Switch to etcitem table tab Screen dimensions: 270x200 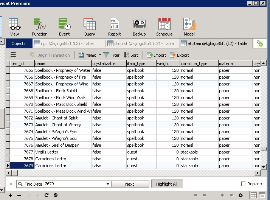215,43
